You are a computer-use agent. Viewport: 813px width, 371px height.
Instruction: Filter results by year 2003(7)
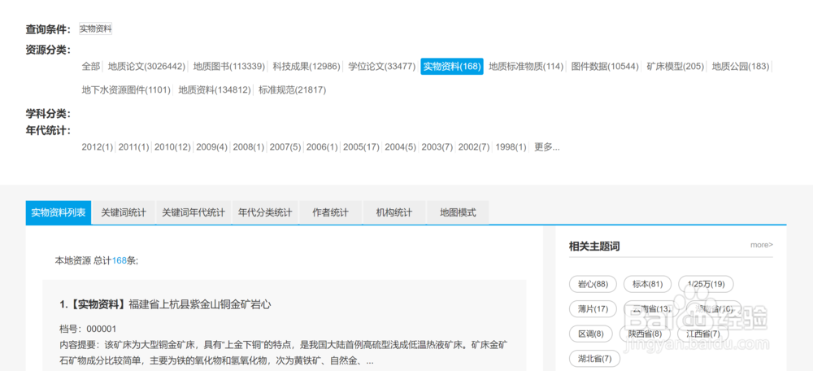pyautogui.click(x=437, y=146)
